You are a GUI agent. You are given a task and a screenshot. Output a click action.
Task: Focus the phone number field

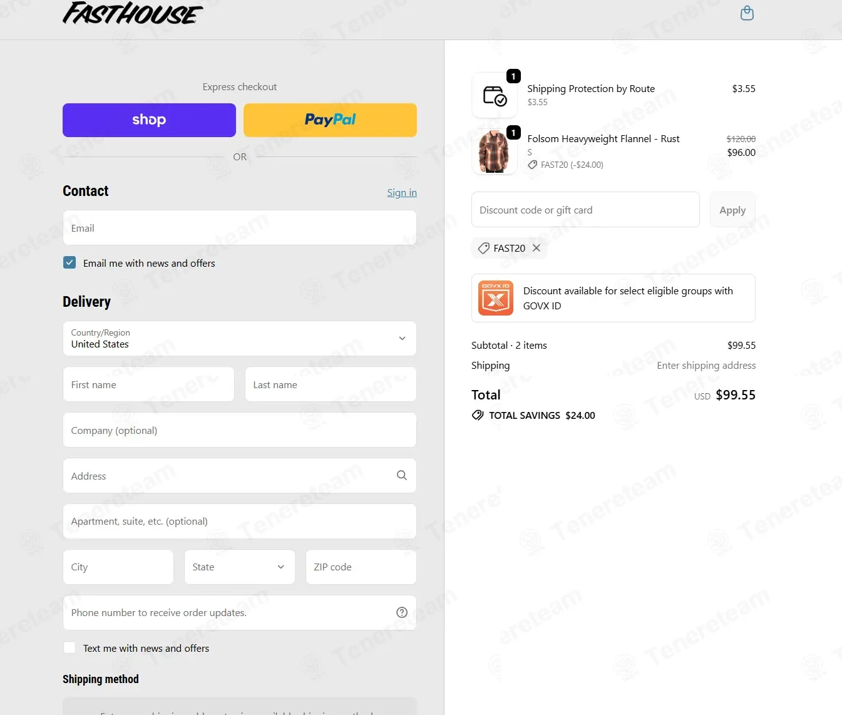(x=240, y=613)
